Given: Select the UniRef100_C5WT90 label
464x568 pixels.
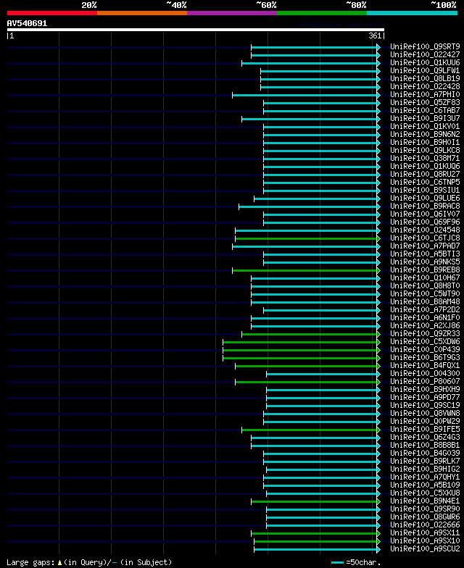Looking at the screenshot, I should point(425,294).
